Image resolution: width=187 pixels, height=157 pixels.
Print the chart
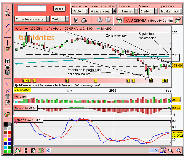tap(84, 20)
